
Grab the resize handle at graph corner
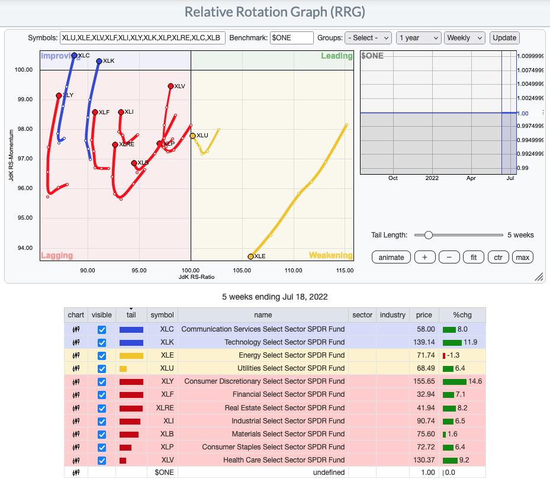tap(539, 277)
